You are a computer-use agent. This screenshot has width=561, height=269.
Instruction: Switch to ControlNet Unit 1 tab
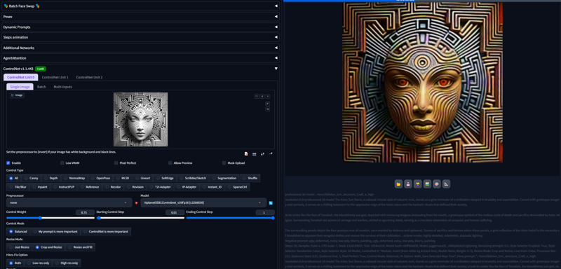tap(55, 77)
